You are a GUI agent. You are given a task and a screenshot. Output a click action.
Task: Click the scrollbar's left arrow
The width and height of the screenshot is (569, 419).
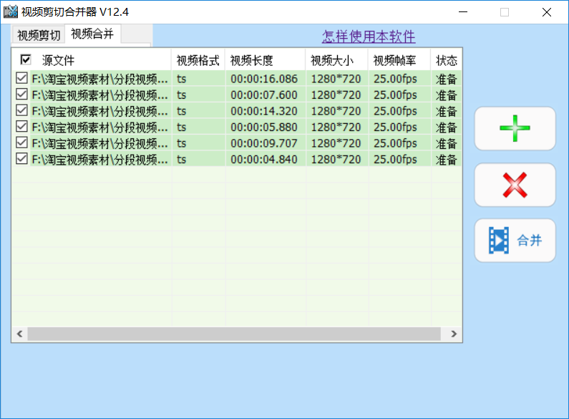click(19, 334)
